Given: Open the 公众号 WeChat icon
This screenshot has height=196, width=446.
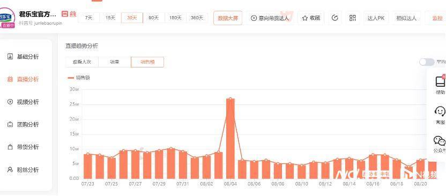Looking at the screenshot, I should [440, 141].
